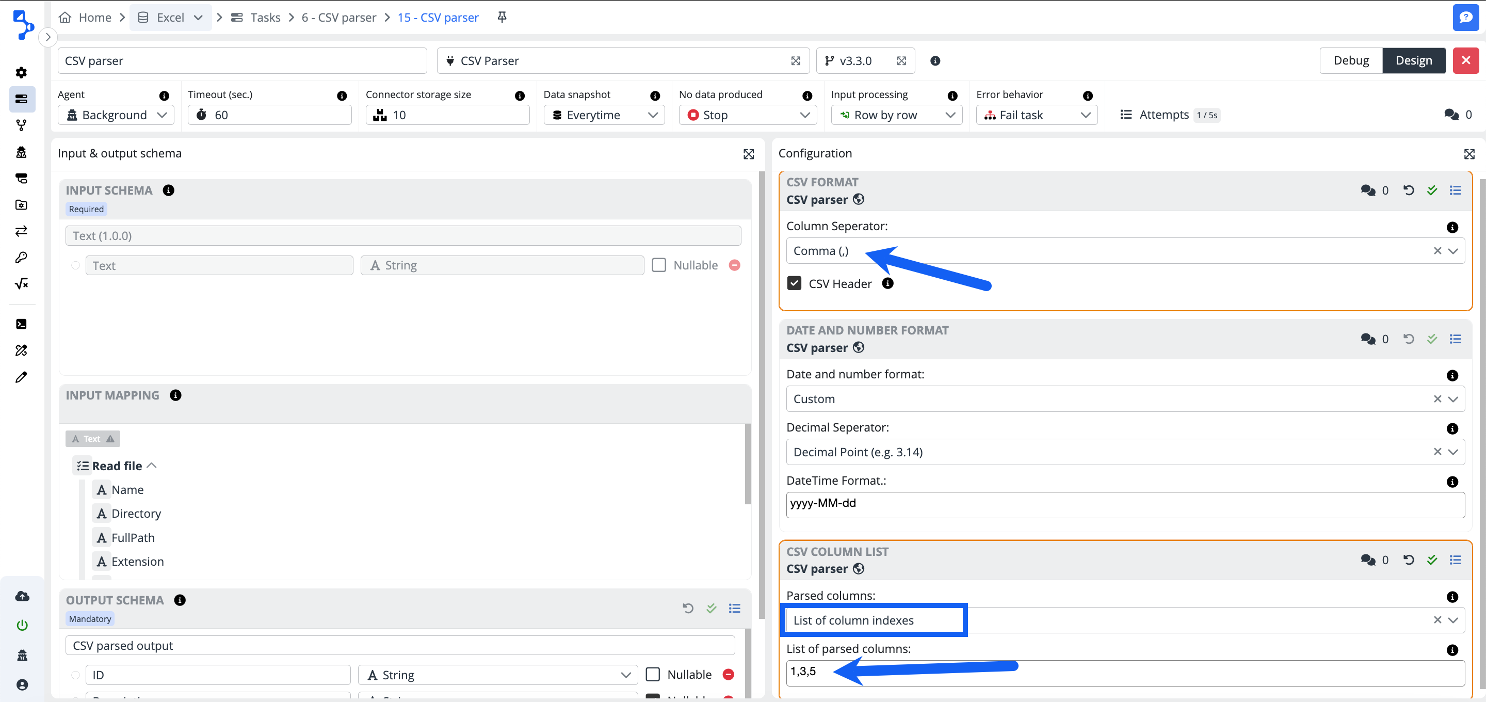Click the settings gear in left sidebar
The image size is (1486, 702).
21,73
